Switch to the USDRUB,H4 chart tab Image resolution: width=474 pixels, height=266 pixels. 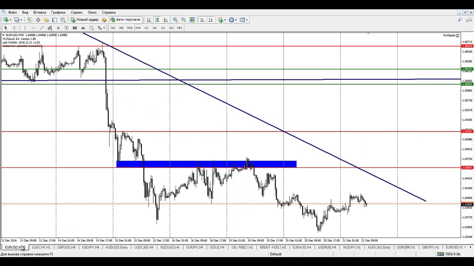pyautogui.click(x=327, y=247)
